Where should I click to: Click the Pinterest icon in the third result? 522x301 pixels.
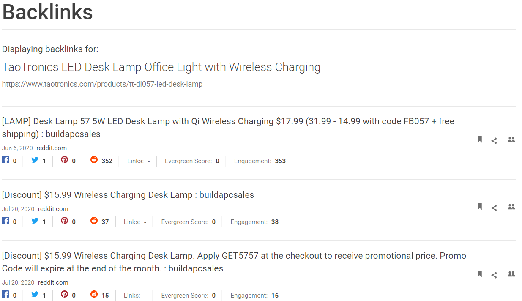[x=64, y=294]
